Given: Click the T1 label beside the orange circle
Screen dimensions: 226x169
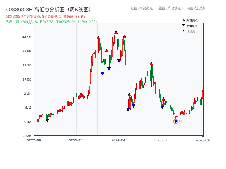Looking at the screenshot, I should 180,121.
